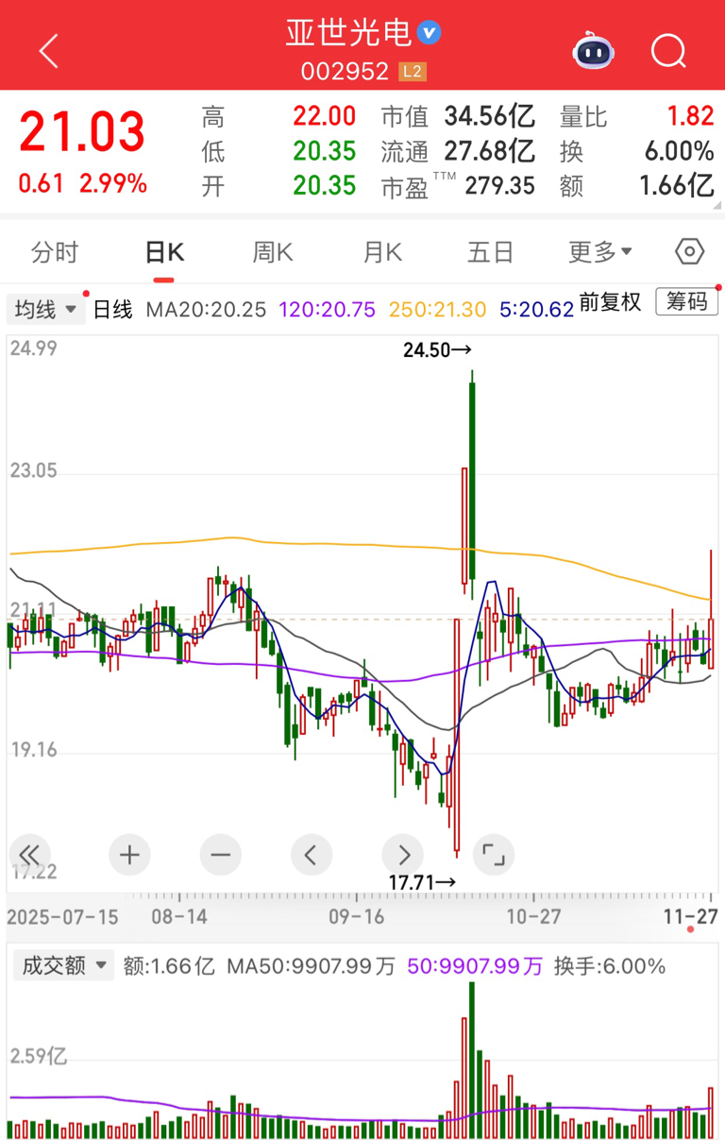Tap the 250:21.30 moving average
The image size is (725, 1141).
point(437,309)
